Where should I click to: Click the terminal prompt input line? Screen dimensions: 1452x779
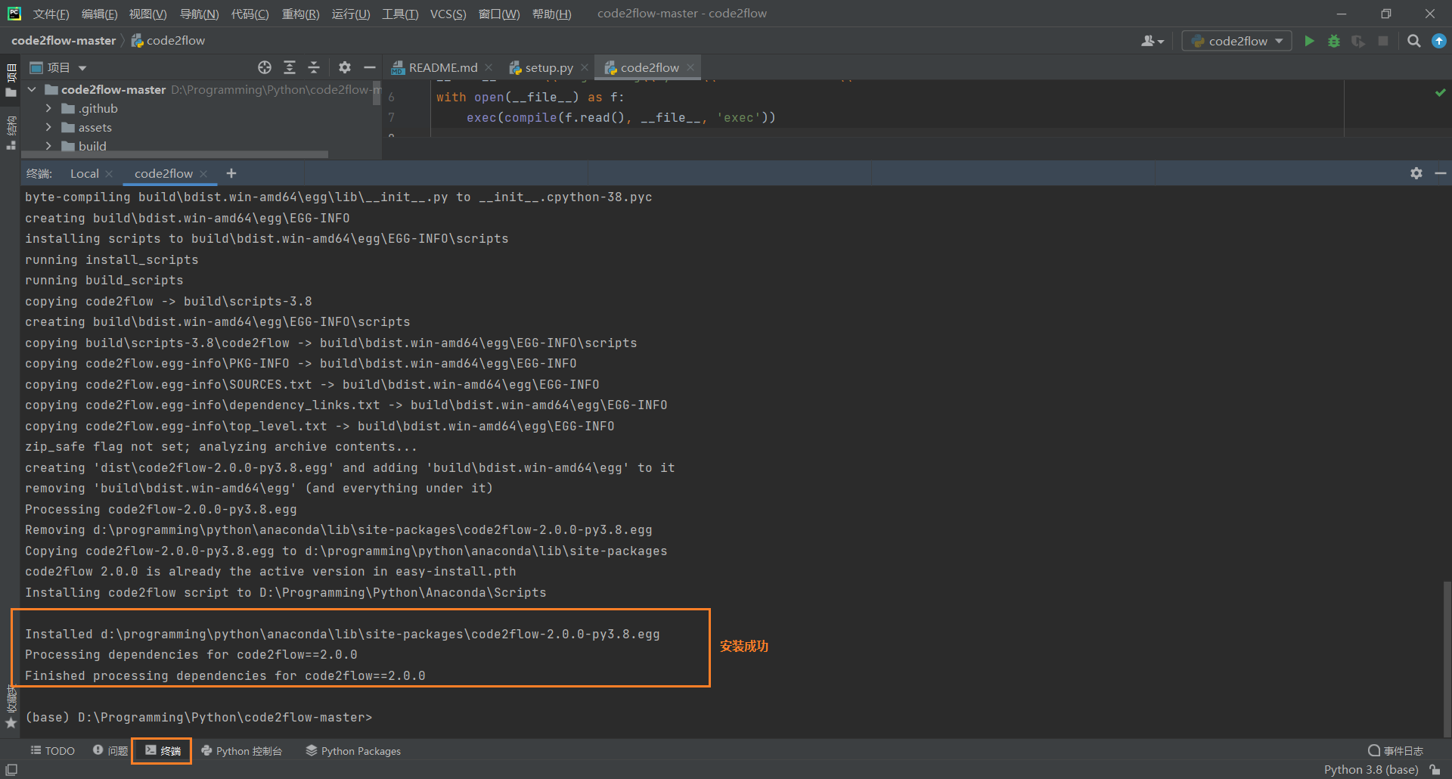[x=198, y=717]
